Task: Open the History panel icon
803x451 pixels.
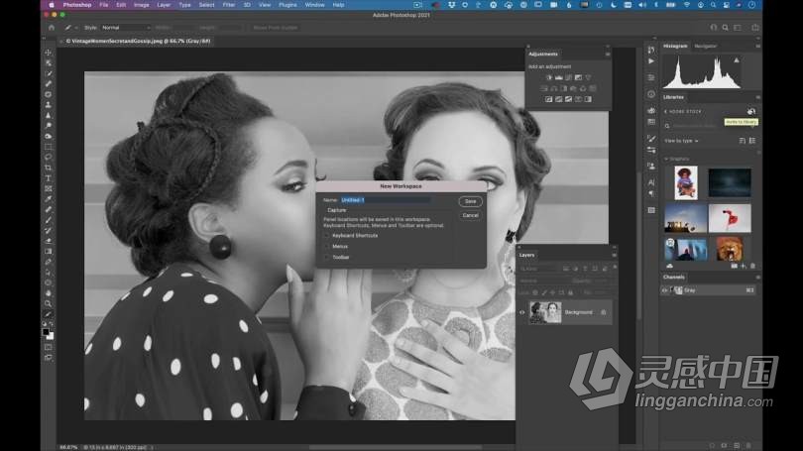Action: pos(651,50)
